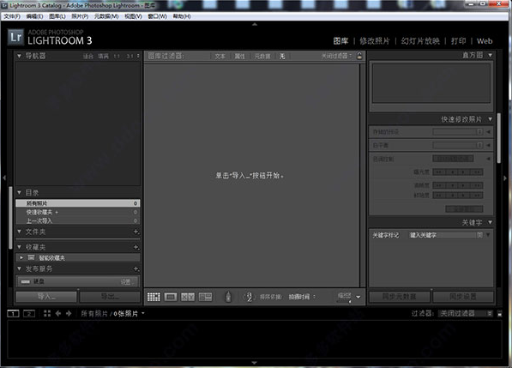512x368 pixels.
Task: Select 填满 zoom in navigator
Action: [103, 56]
